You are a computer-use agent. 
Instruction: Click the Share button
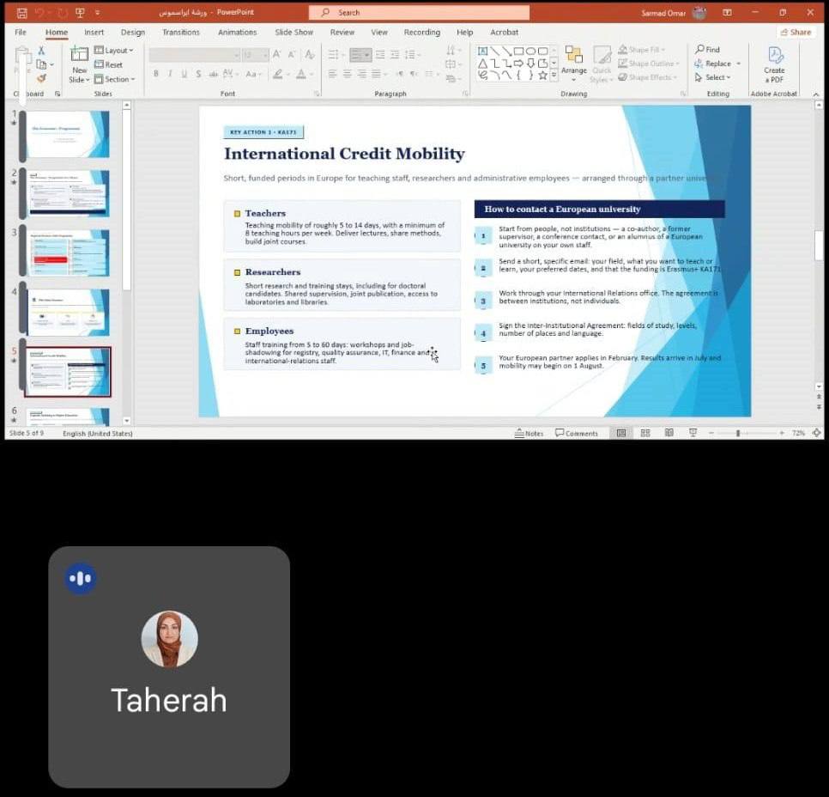pos(796,33)
